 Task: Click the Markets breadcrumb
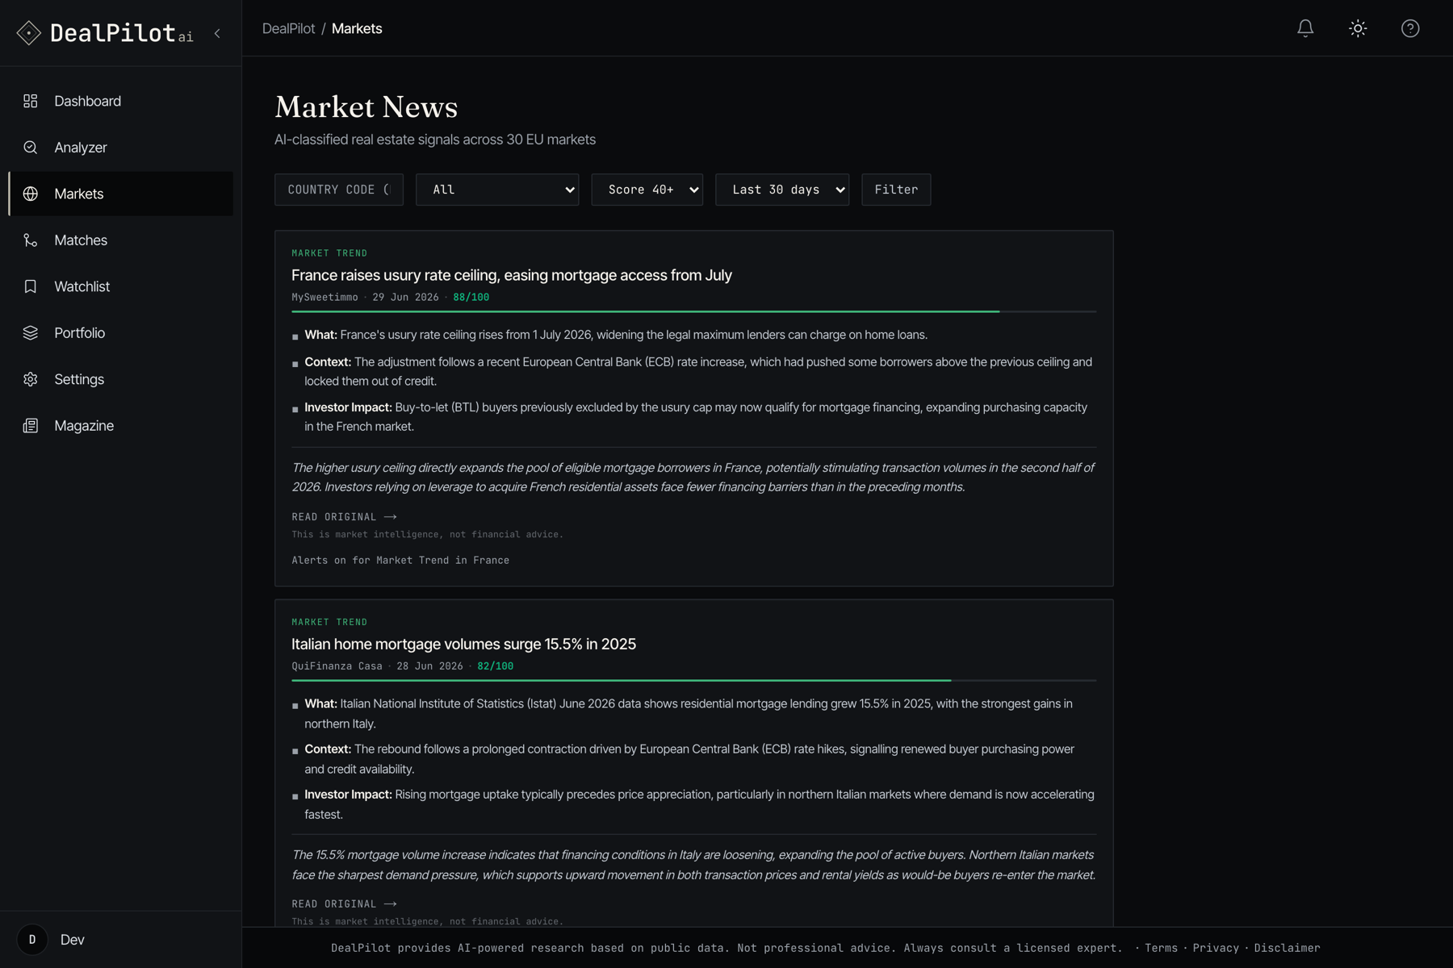coord(357,28)
